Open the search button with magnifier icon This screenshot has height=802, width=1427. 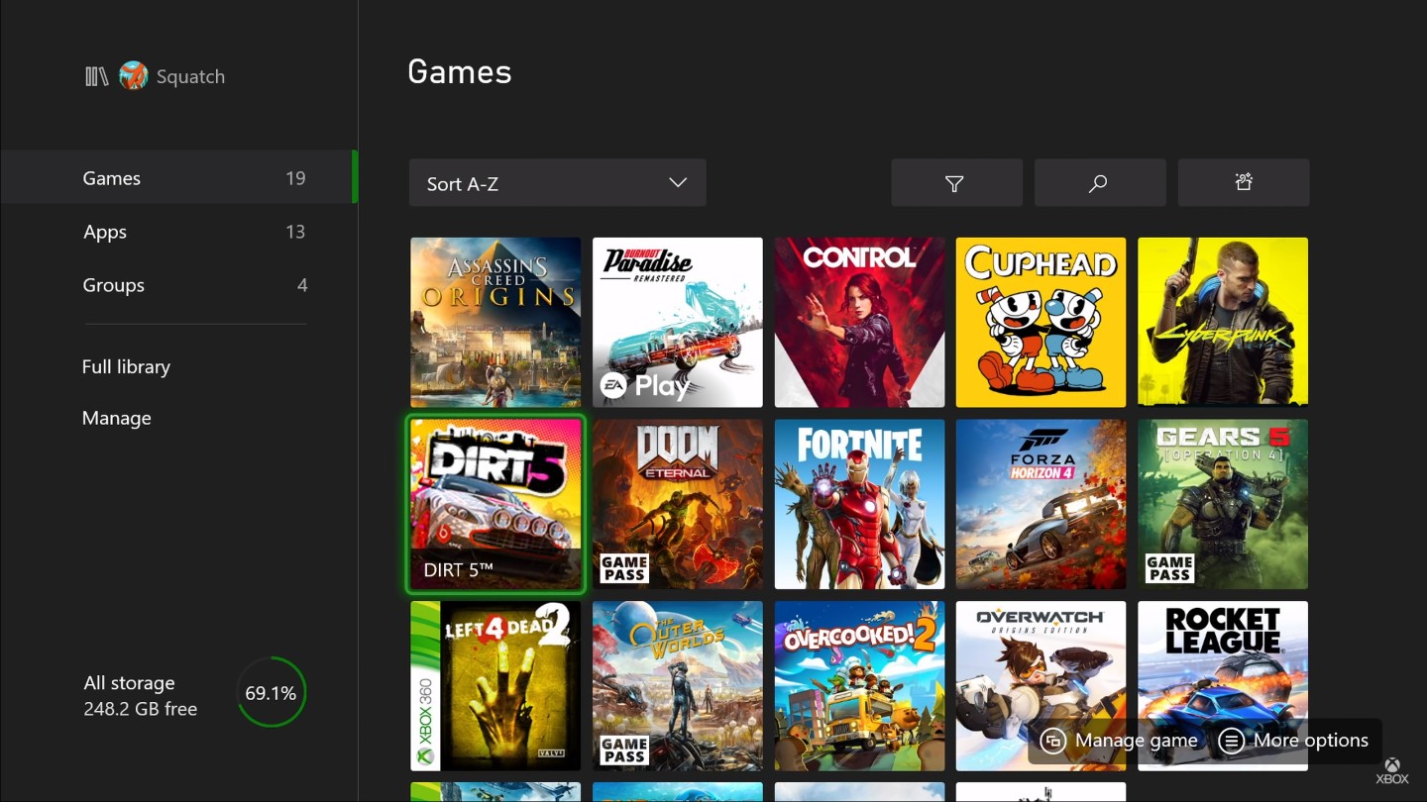click(1099, 183)
